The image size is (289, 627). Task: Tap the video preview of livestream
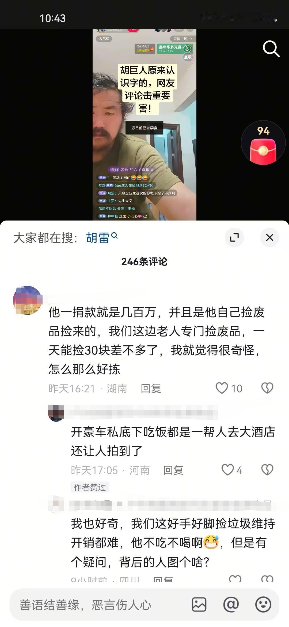pyautogui.click(x=144, y=125)
